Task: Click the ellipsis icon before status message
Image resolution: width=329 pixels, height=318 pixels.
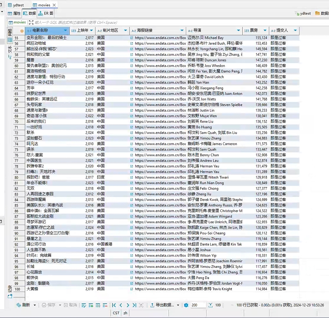Action: click(x=232, y=305)
